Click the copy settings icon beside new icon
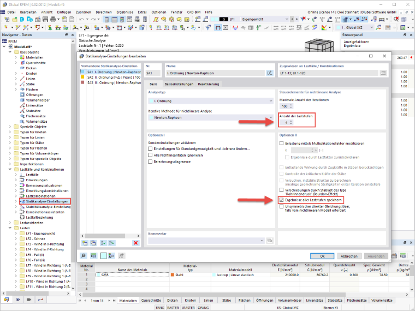415x311 pixels. (93, 243)
